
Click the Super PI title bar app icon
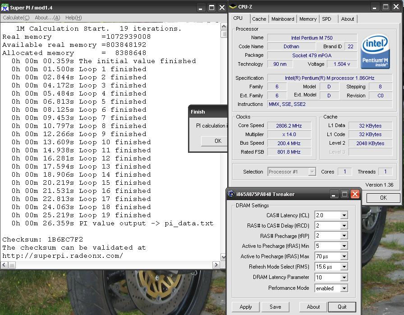point(5,8)
